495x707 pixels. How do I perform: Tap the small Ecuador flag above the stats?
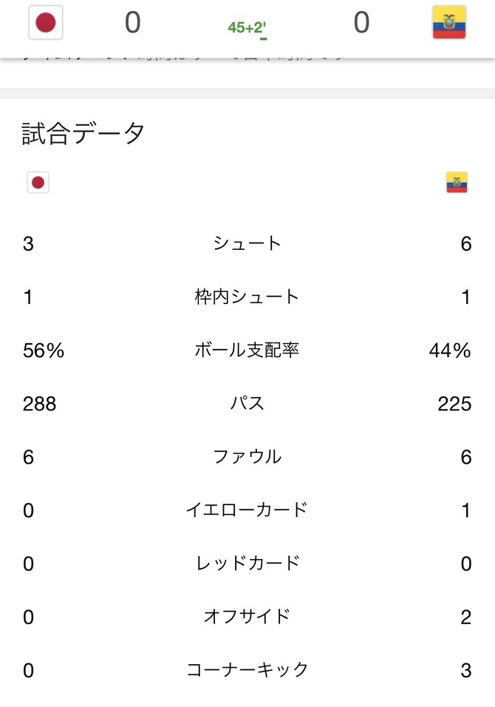coord(457,182)
